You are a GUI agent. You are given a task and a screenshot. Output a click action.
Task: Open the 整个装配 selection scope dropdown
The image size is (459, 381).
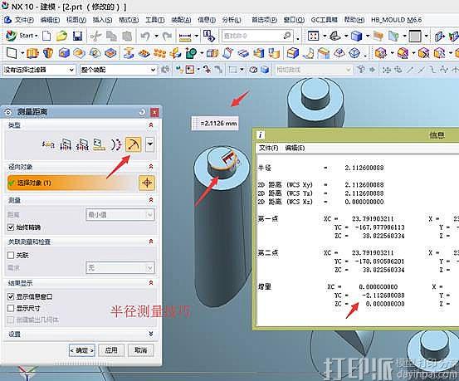point(118,70)
